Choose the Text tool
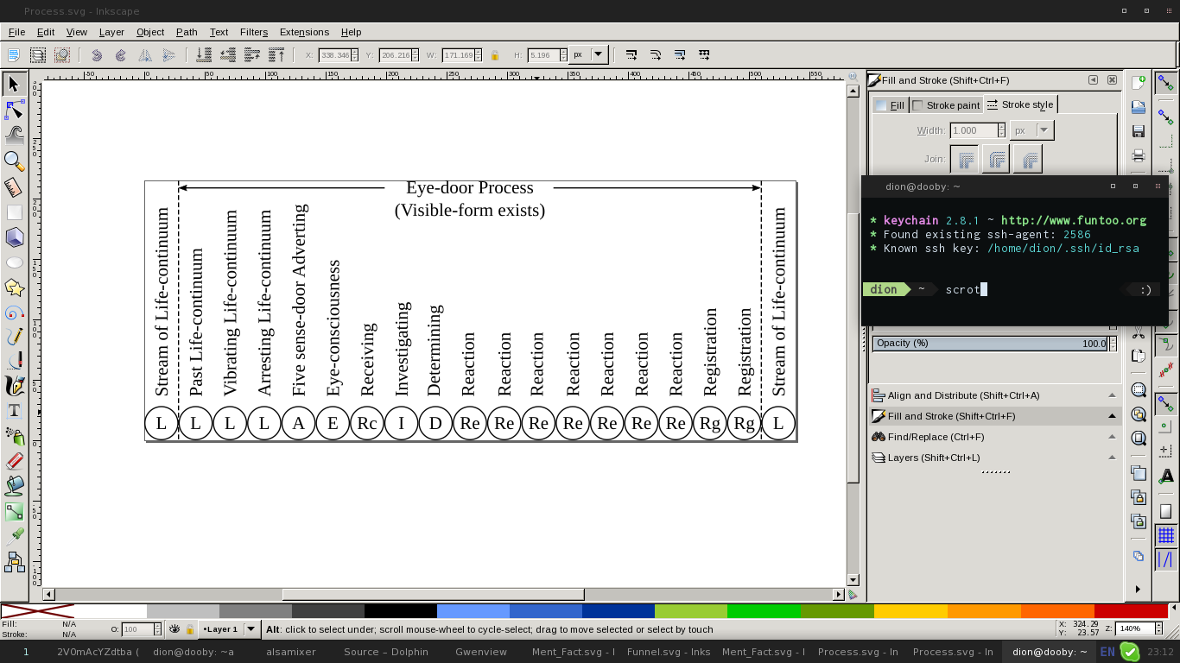 pyautogui.click(x=14, y=411)
